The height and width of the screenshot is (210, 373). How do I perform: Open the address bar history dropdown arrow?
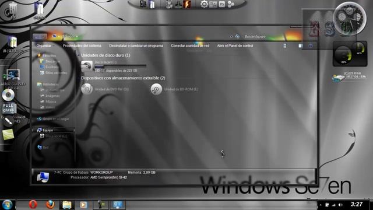pos(231,36)
